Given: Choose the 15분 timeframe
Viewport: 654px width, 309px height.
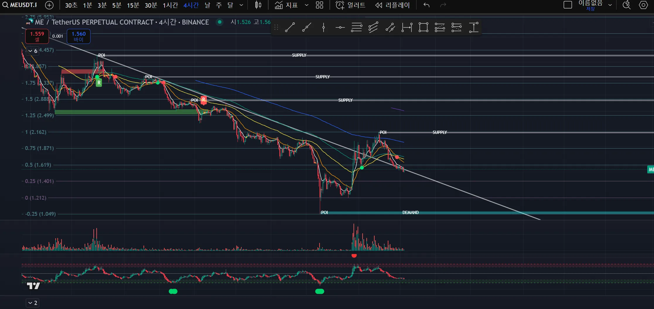Looking at the screenshot, I should coord(133,5).
